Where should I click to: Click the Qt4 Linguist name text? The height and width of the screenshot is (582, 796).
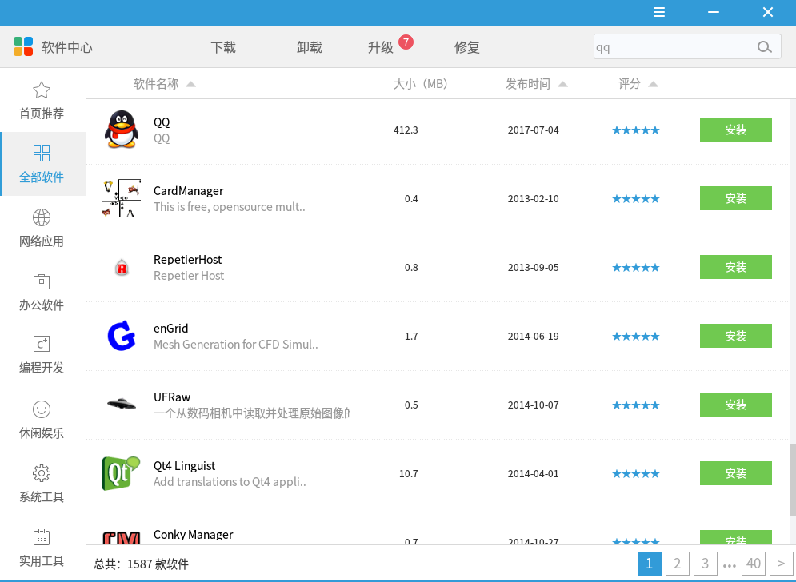click(x=184, y=466)
